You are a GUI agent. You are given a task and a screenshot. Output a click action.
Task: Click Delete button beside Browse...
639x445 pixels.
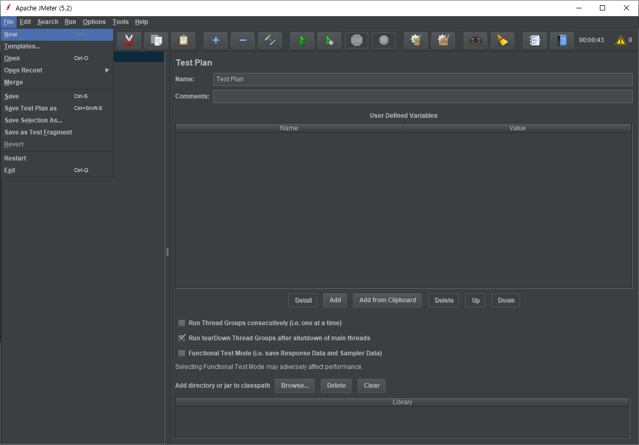336,386
